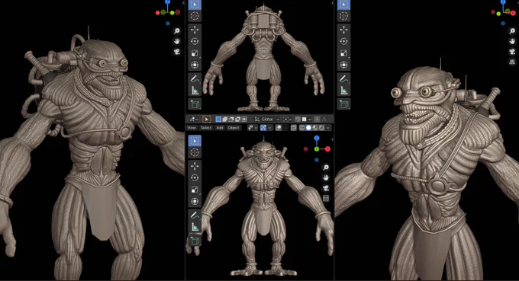The image size is (519, 281).
Task: Select the Add Cube tool in top-center viewport
Action: [195, 104]
